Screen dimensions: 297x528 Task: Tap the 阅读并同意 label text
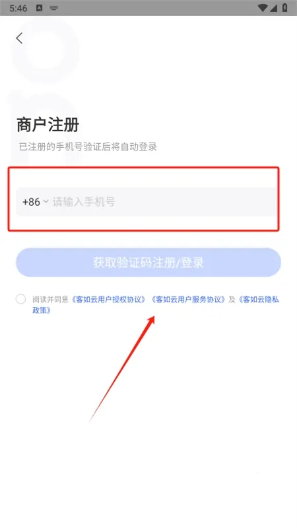(x=51, y=300)
